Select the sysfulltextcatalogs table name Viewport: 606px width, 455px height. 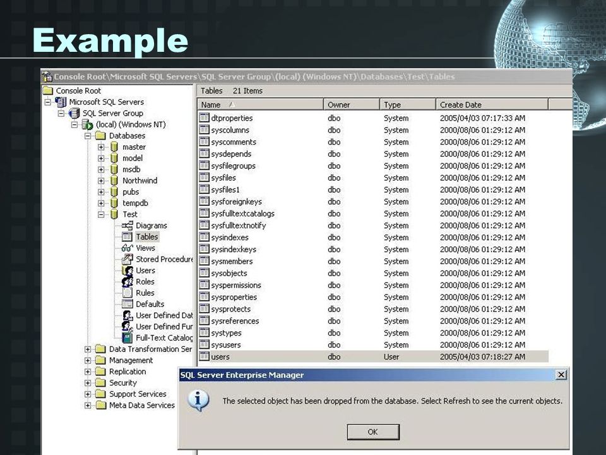tap(242, 214)
